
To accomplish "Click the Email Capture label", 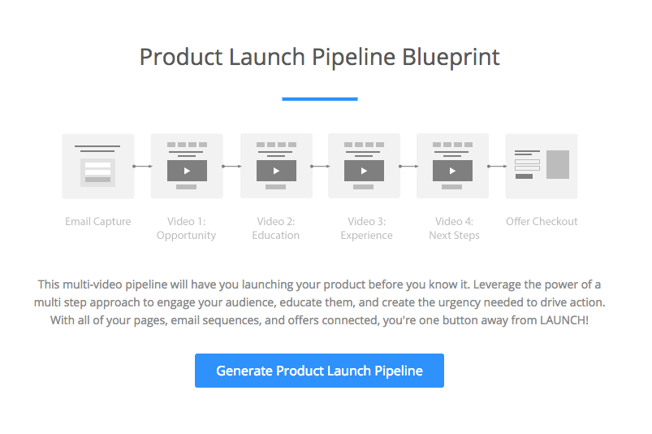I will 98,221.
